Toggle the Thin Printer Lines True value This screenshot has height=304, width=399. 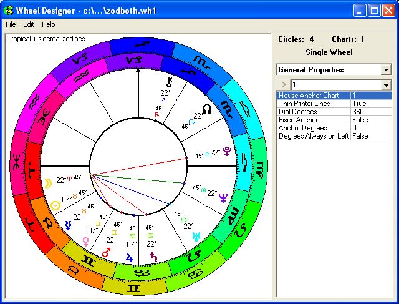point(370,104)
